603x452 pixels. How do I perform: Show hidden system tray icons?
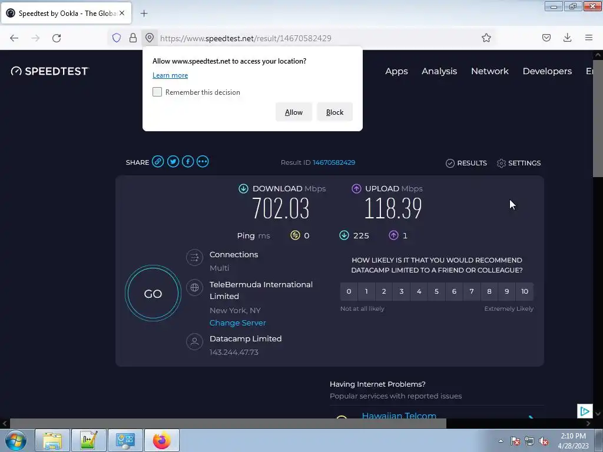tap(501, 441)
